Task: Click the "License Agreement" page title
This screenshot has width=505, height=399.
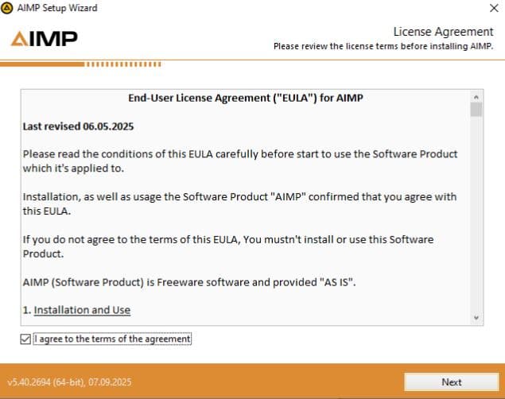Action: pos(443,32)
